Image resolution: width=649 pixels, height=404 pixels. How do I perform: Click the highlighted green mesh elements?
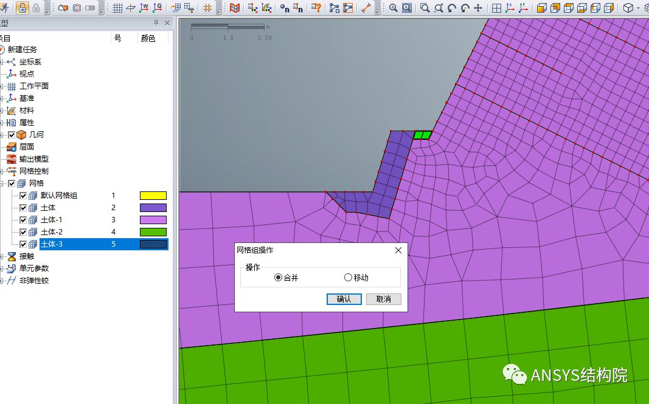point(423,135)
